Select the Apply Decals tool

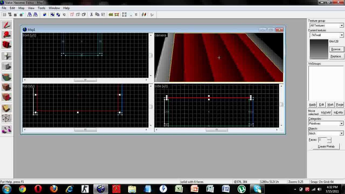(x=6, y=97)
